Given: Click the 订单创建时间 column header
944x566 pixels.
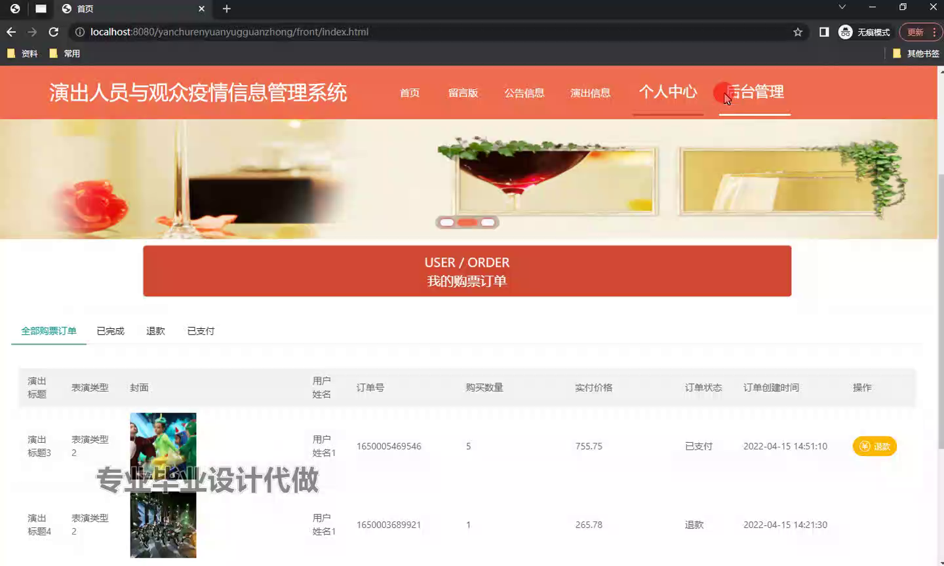Looking at the screenshot, I should [x=771, y=388].
